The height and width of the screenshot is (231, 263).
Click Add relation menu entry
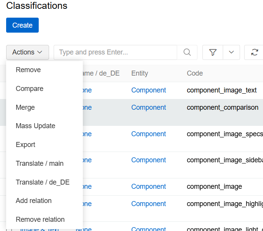click(x=34, y=201)
